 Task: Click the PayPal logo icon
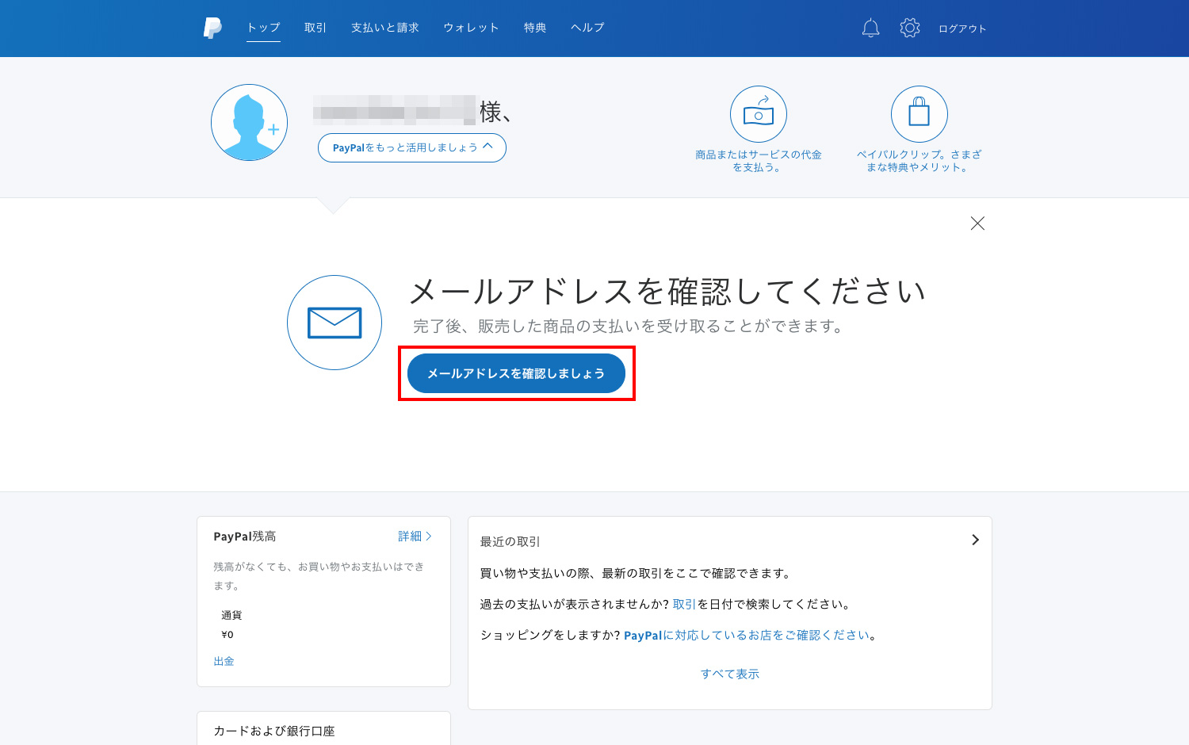tap(212, 28)
